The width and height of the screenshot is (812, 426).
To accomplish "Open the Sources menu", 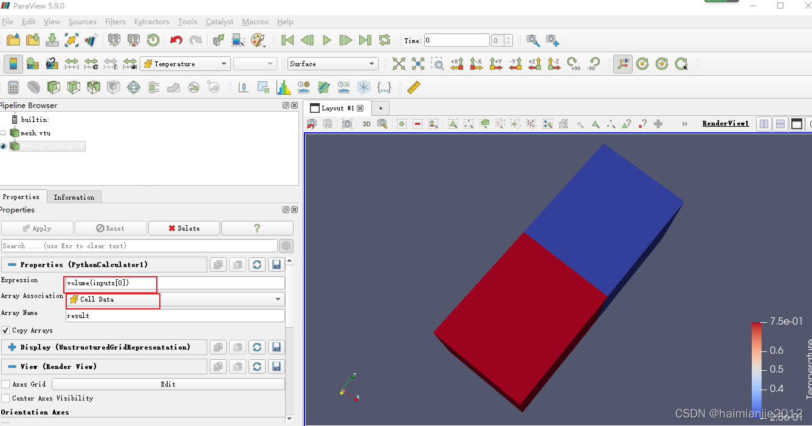I will 83,22.
